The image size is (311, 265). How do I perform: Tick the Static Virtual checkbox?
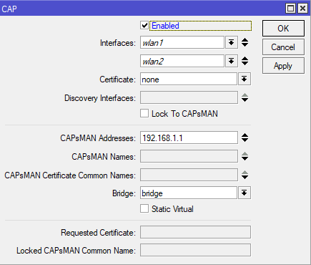[144, 208]
